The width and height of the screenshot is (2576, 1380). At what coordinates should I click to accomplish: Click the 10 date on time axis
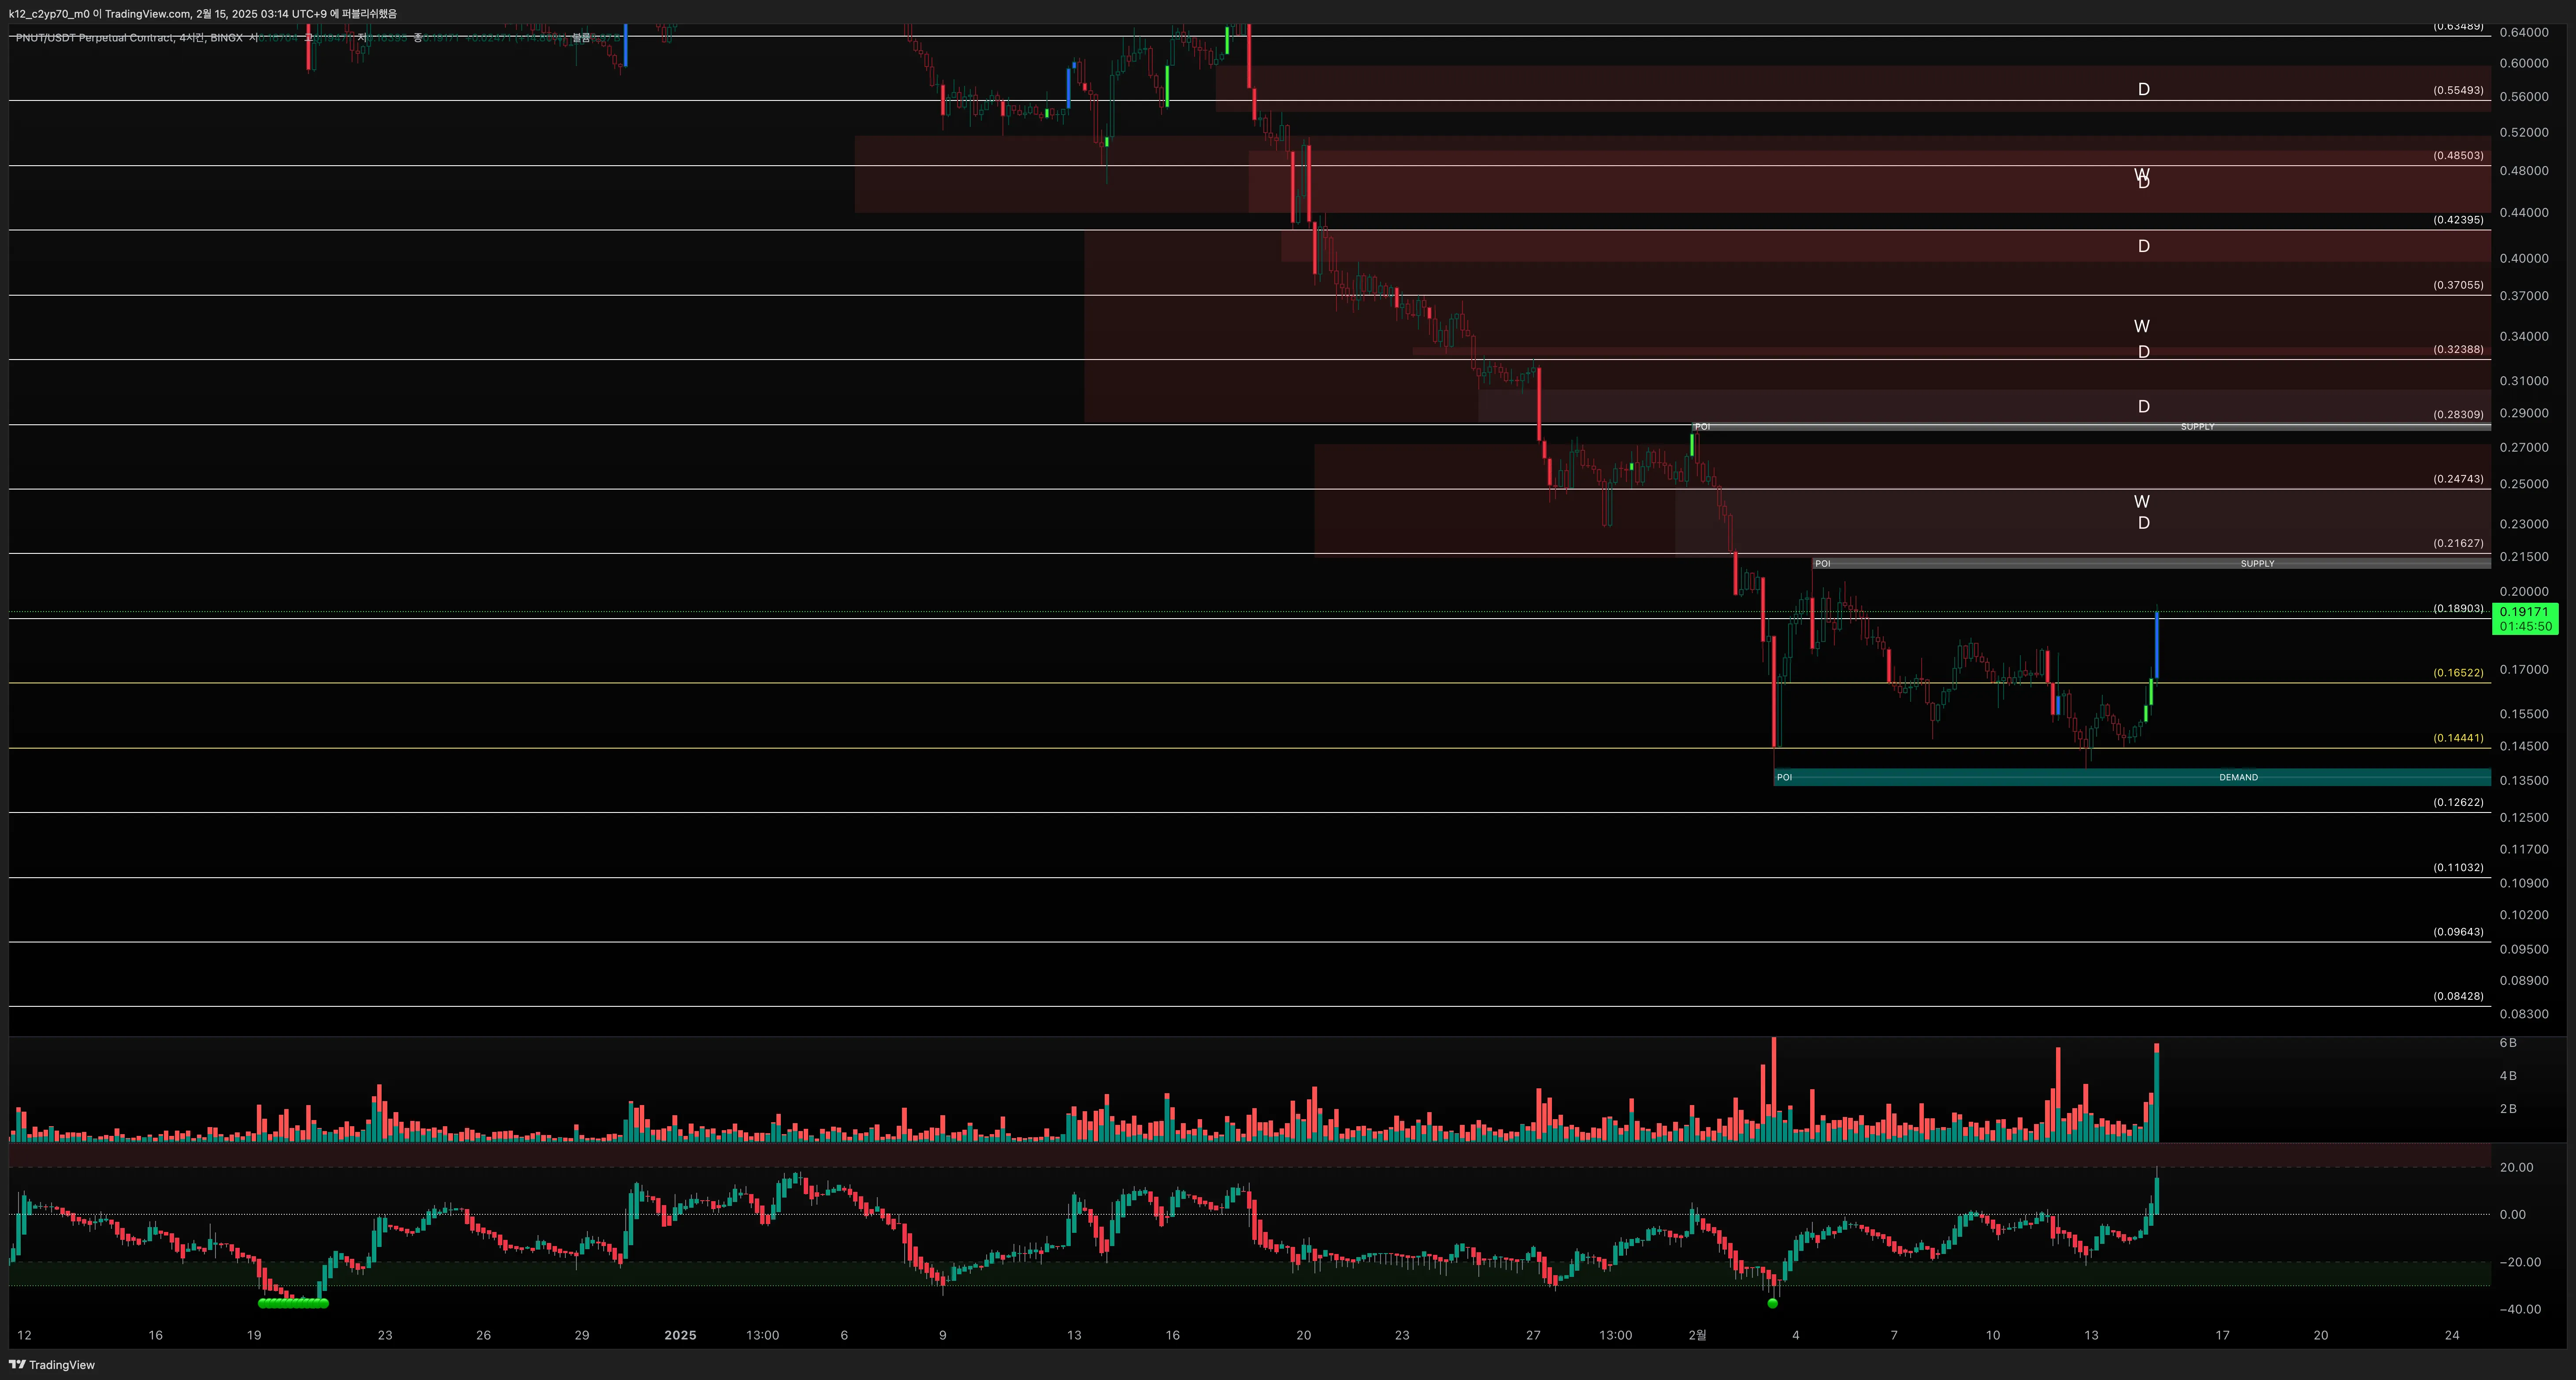[x=1992, y=1335]
